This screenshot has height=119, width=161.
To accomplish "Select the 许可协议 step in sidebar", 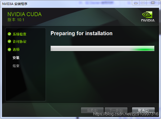I will [20, 42].
